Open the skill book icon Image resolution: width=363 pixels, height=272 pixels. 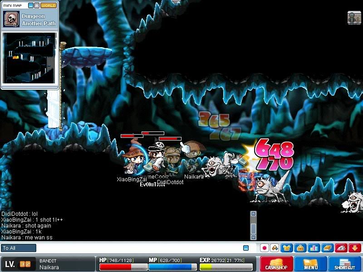(328, 248)
